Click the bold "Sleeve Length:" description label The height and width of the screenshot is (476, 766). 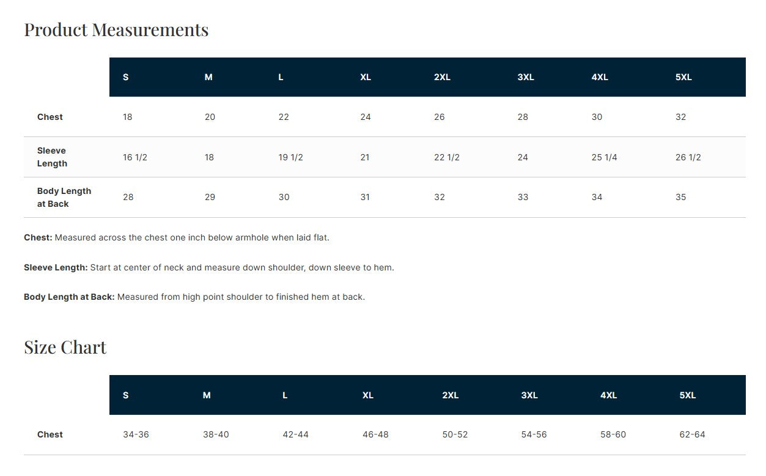point(56,267)
